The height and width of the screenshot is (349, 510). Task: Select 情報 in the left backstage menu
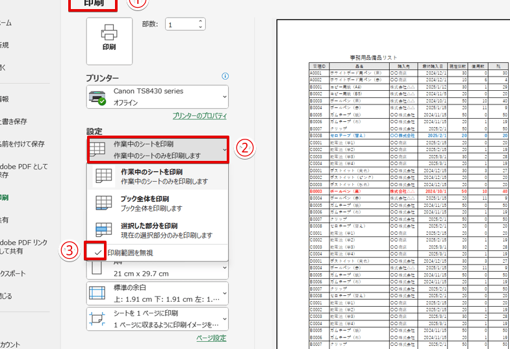pos(4,99)
